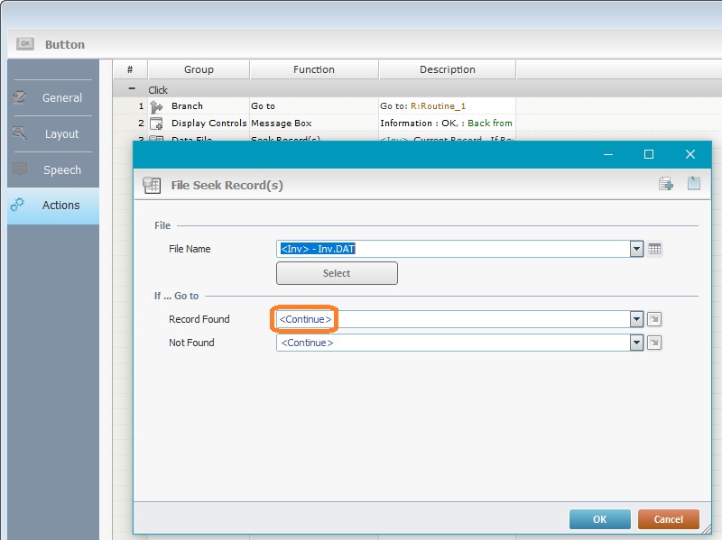Click the copy icon in File Seek header
Screen dimensions: 722x540
point(666,184)
